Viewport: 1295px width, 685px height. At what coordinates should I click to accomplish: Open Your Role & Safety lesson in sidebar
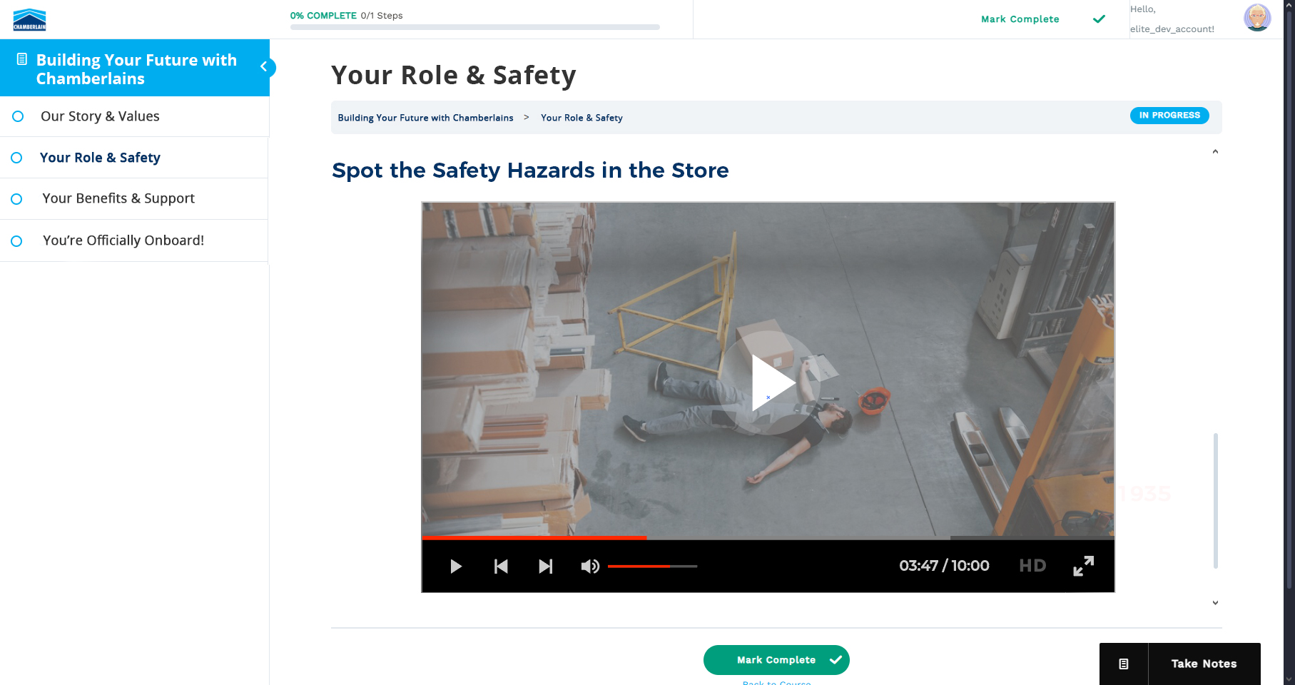tap(100, 158)
